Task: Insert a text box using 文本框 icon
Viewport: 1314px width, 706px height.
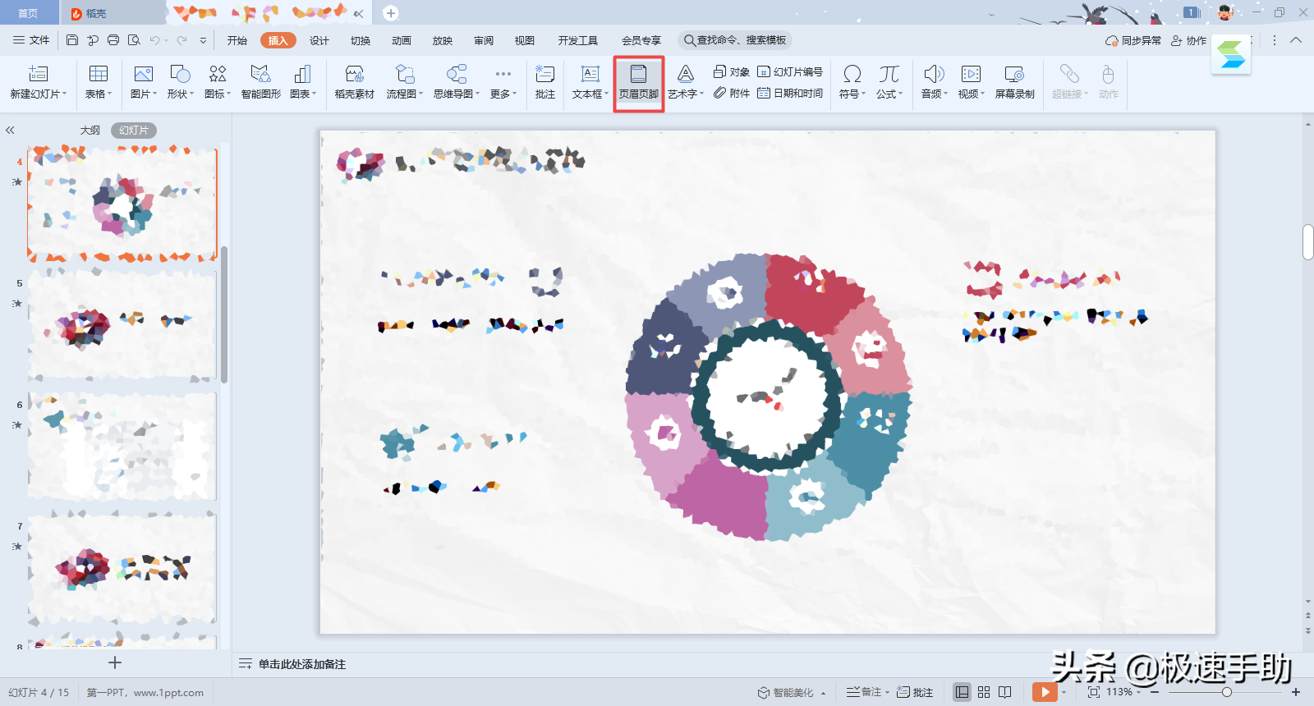Action: 589,82
